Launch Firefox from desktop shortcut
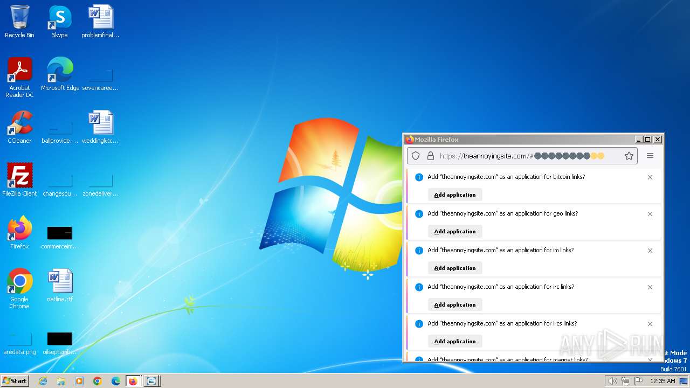 [x=19, y=233]
